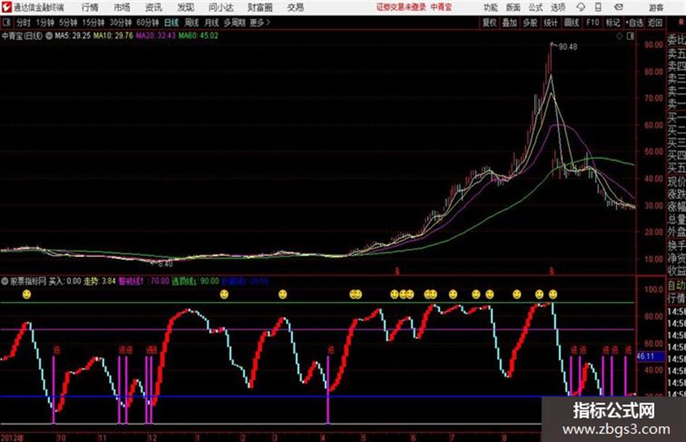Add stock via the 自选 button
The width and height of the screenshot is (686, 442).
click(x=634, y=22)
